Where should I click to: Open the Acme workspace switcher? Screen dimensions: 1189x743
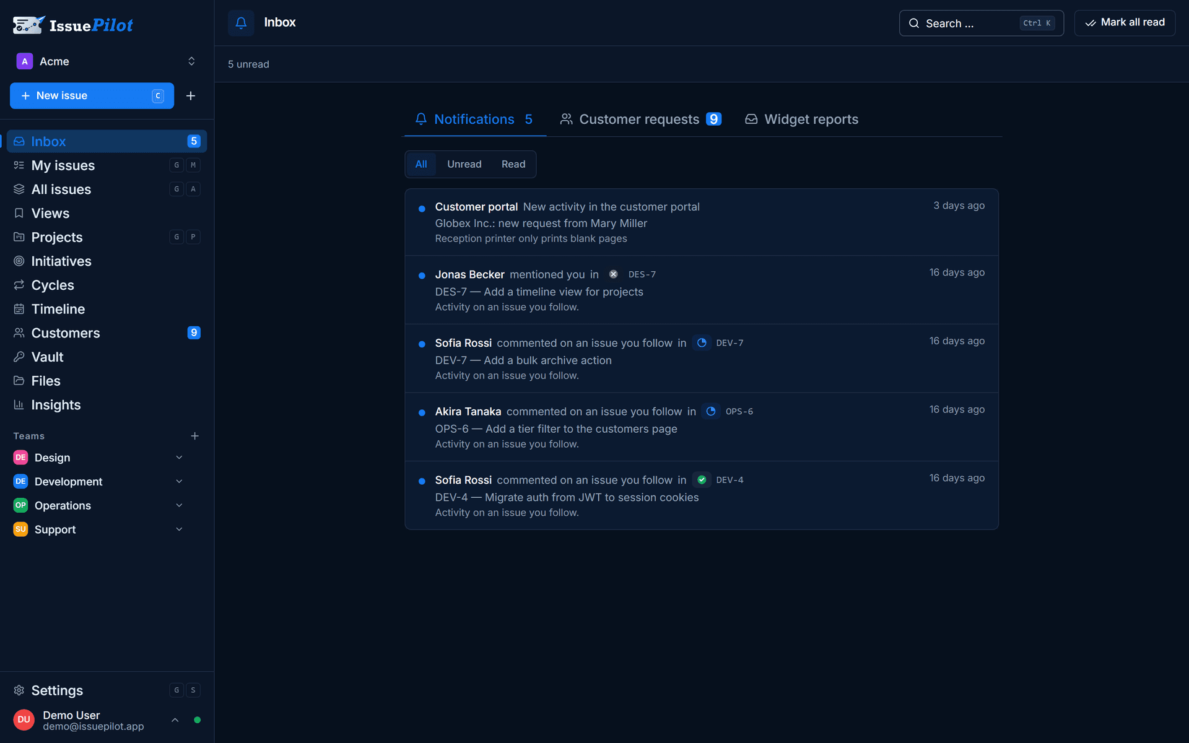point(107,61)
